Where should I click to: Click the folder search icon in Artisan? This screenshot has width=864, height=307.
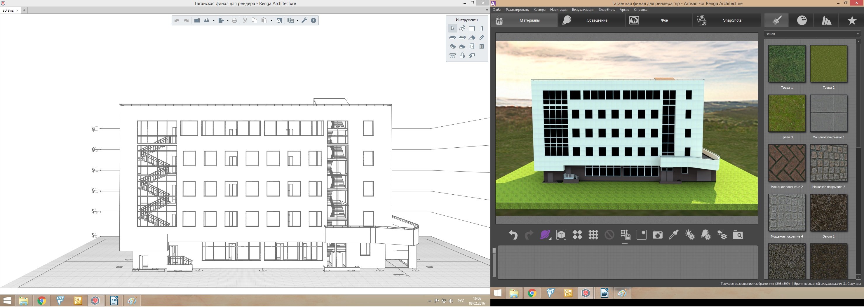coord(738,235)
